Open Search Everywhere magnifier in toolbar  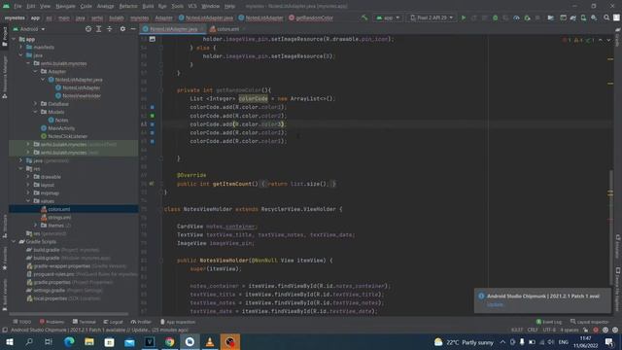[x=606, y=17]
